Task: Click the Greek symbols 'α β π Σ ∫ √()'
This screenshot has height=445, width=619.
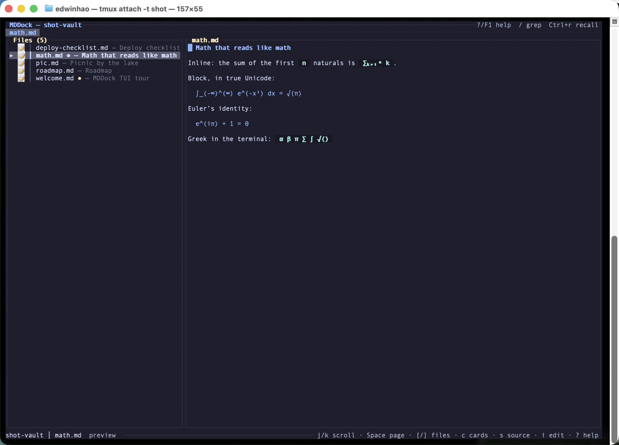Action: click(304, 139)
